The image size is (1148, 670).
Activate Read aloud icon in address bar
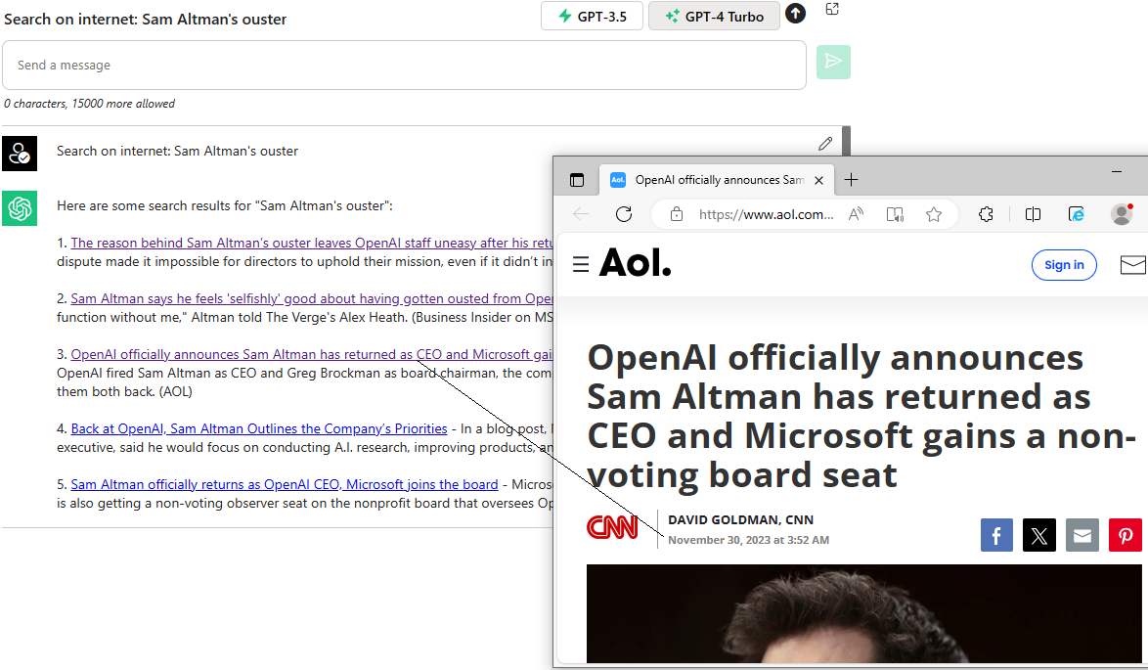(x=856, y=214)
